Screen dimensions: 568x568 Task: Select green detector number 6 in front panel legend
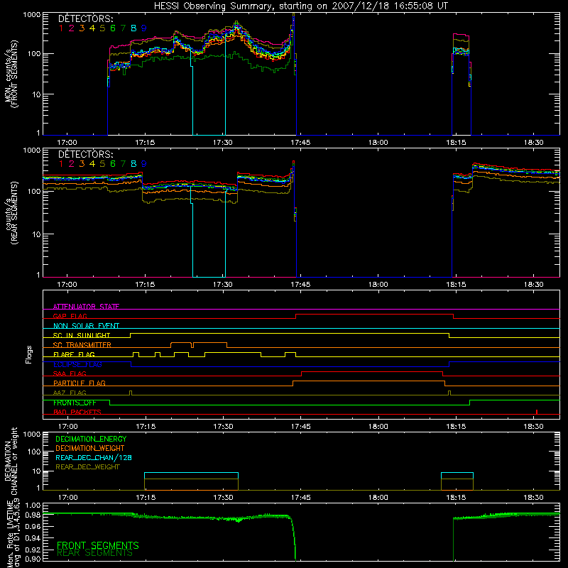point(113,28)
